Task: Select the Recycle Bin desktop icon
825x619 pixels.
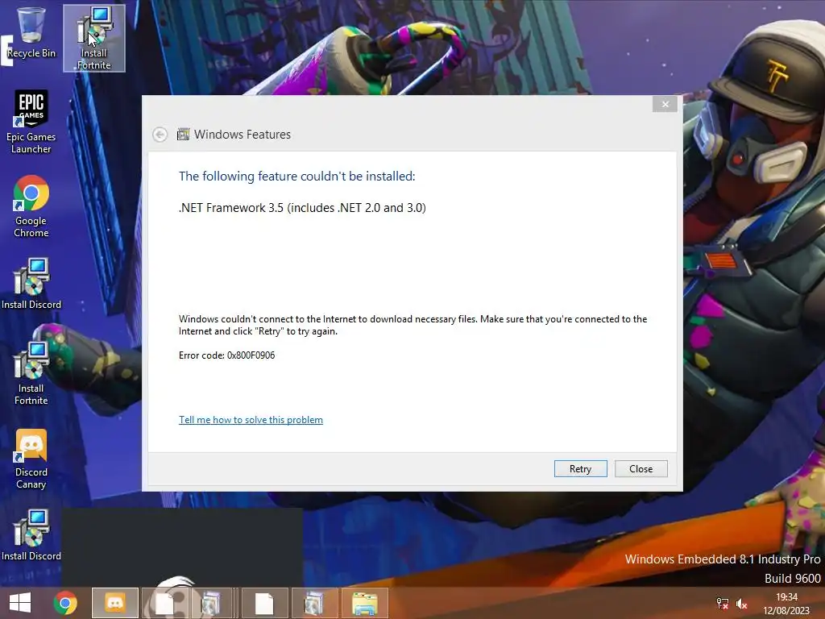Action: pyautogui.click(x=31, y=32)
